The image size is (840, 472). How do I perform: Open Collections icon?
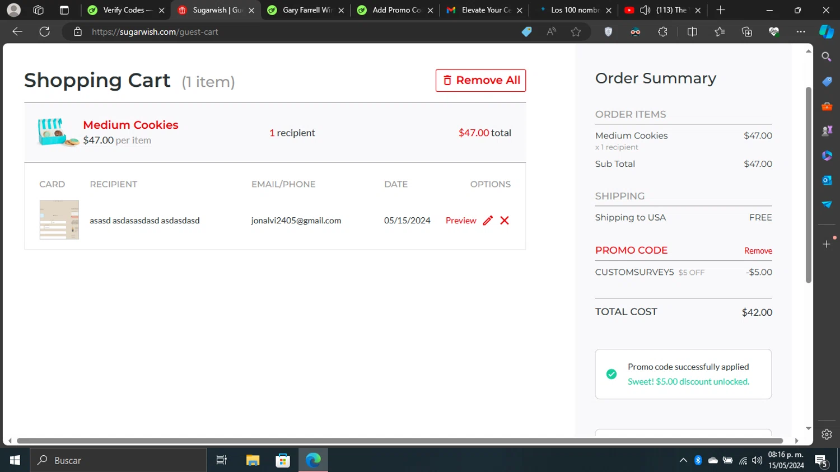click(746, 32)
